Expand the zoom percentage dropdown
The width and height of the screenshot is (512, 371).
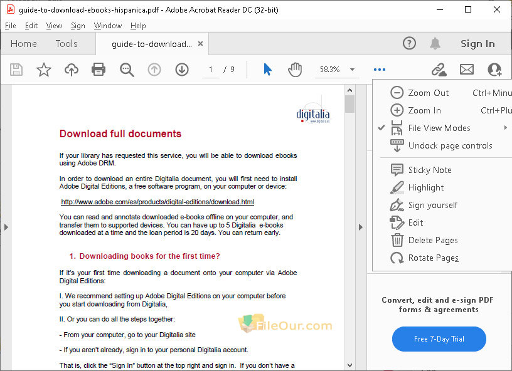point(352,70)
